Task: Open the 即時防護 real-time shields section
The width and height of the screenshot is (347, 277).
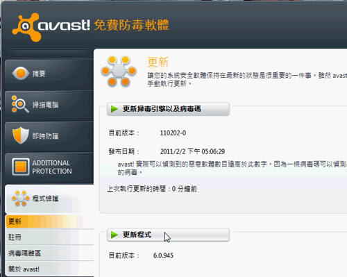Action: click(49, 136)
